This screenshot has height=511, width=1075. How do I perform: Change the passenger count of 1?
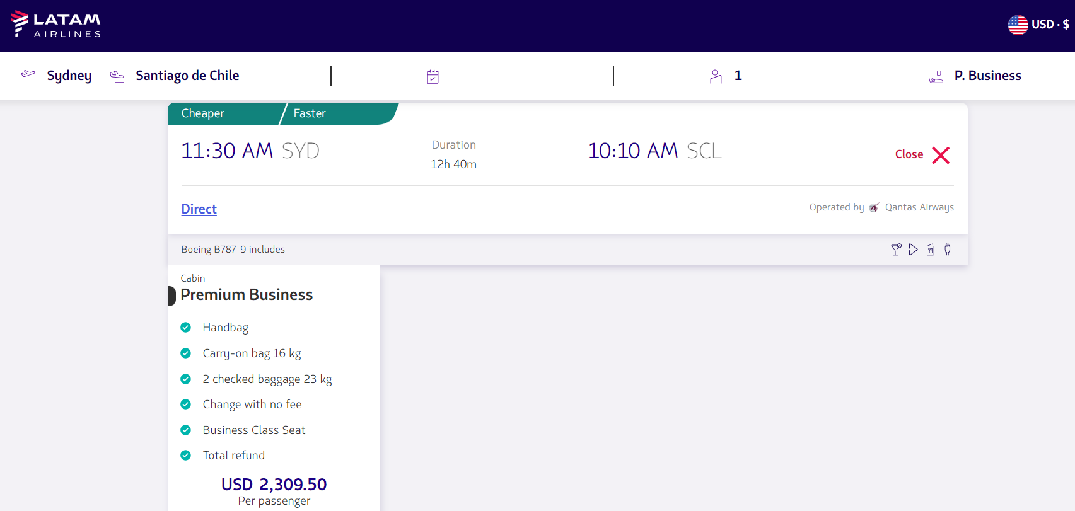738,76
